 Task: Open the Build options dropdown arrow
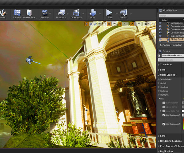pos(100,14)
